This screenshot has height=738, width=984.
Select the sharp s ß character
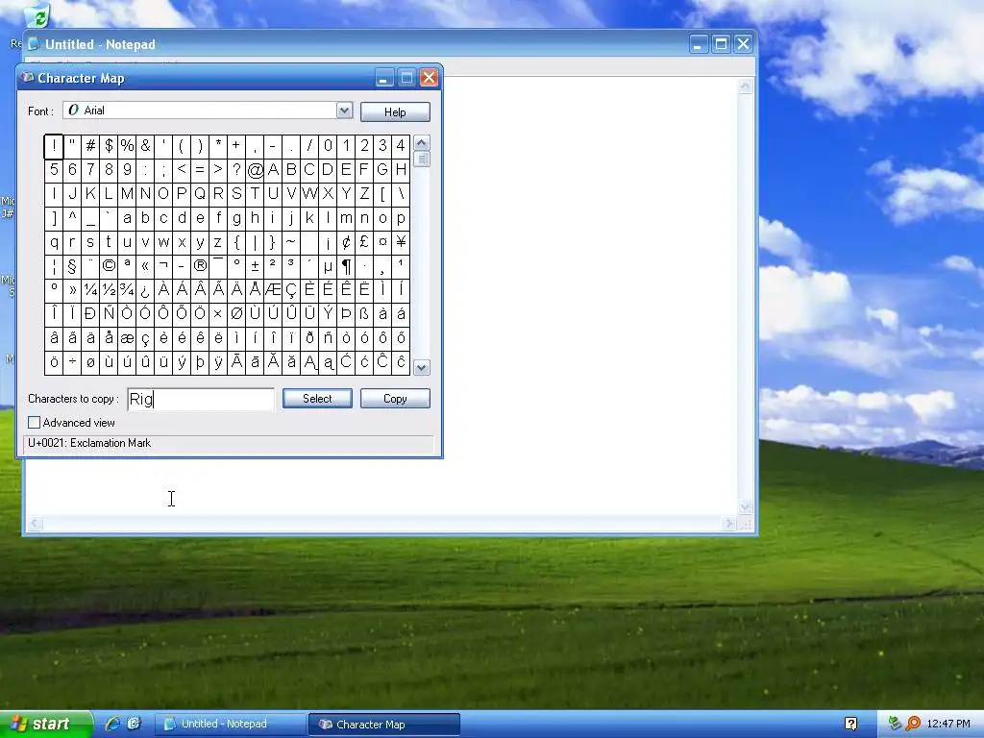(364, 314)
